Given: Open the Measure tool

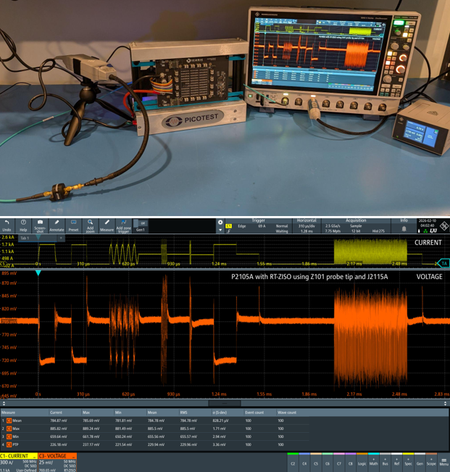Looking at the screenshot, I should pos(107,225).
